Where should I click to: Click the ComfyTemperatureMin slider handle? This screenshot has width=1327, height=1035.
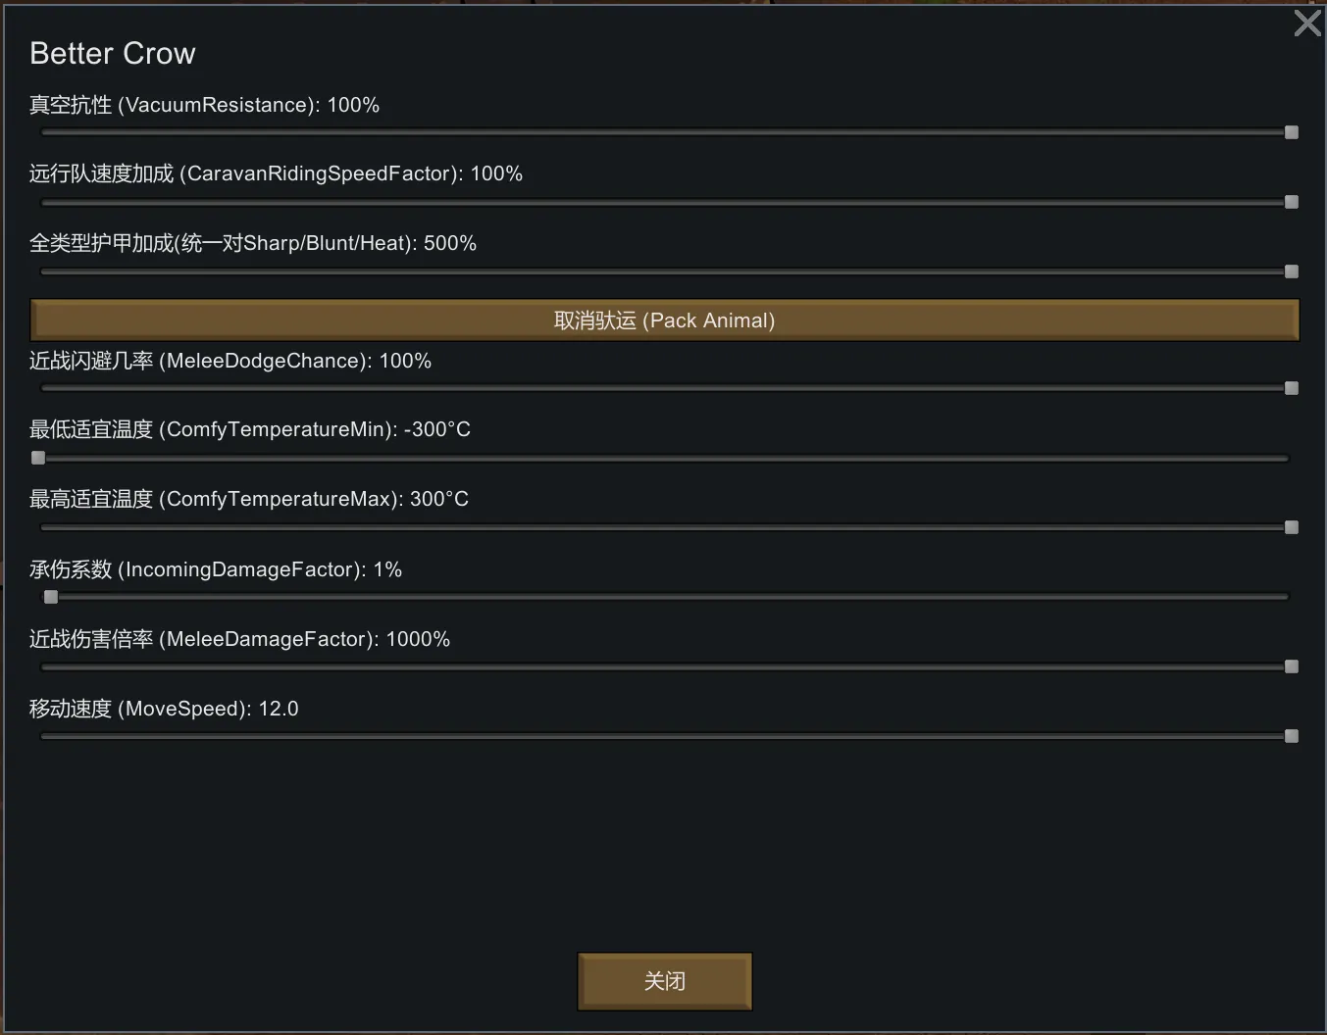[38, 458]
